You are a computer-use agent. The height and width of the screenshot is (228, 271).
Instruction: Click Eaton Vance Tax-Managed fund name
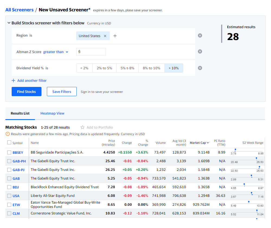(66, 204)
